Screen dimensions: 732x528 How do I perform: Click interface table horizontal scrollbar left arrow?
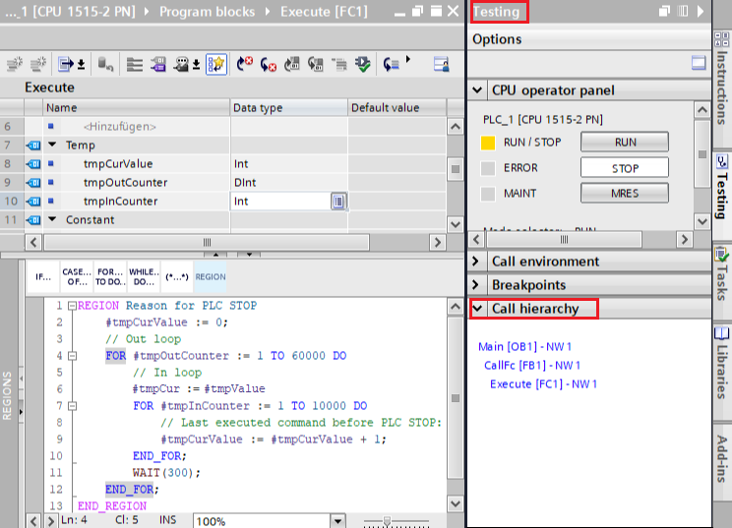point(32,243)
